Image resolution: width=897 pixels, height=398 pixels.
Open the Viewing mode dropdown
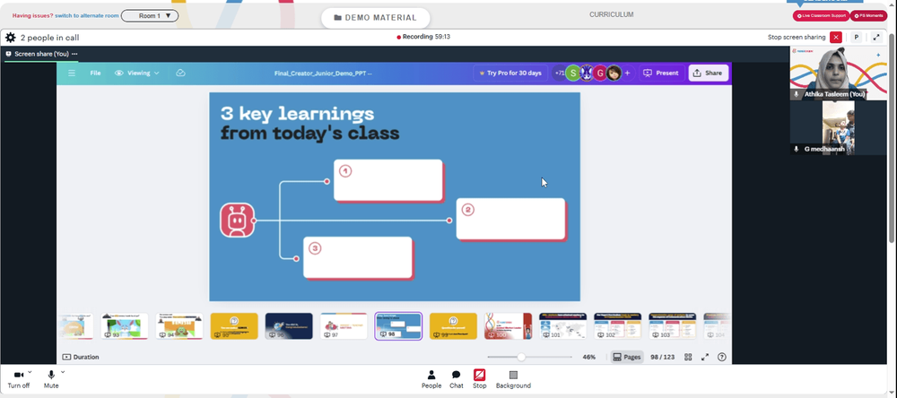pos(137,74)
